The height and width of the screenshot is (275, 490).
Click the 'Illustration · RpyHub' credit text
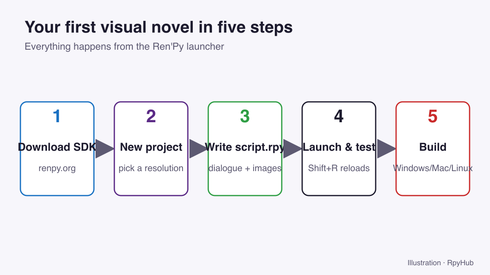(x=441, y=263)
